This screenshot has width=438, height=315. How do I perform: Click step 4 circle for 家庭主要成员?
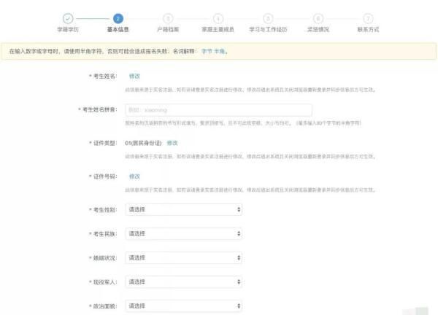218,18
